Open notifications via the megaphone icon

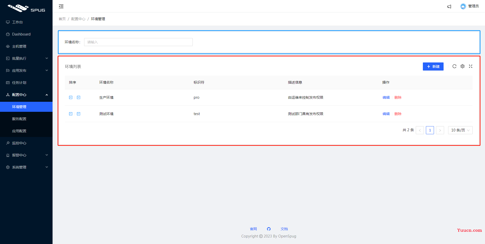click(449, 7)
